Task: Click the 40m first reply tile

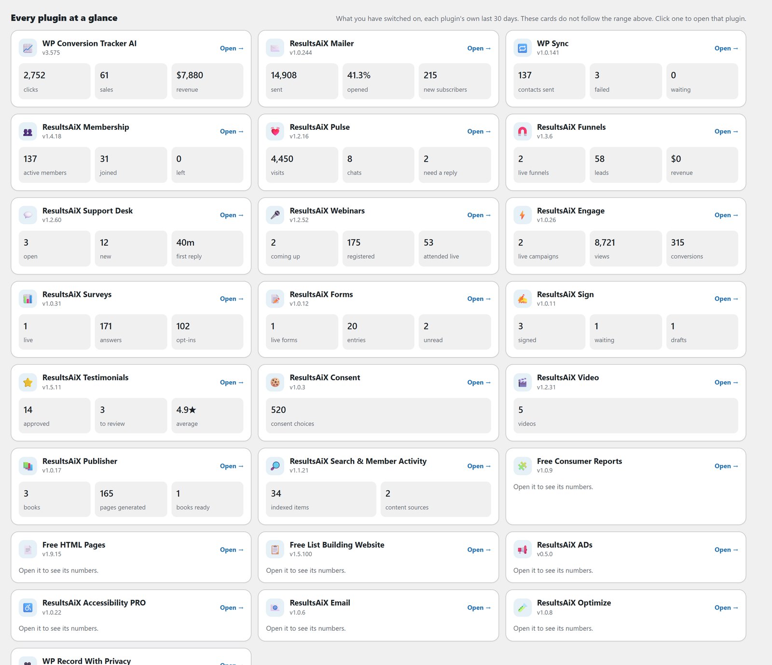Action: [207, 249]
